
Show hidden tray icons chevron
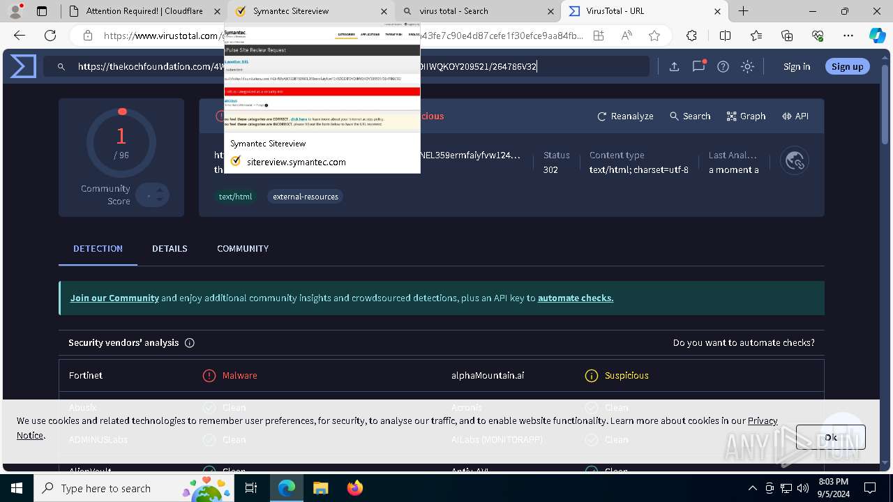pos(752,488)
